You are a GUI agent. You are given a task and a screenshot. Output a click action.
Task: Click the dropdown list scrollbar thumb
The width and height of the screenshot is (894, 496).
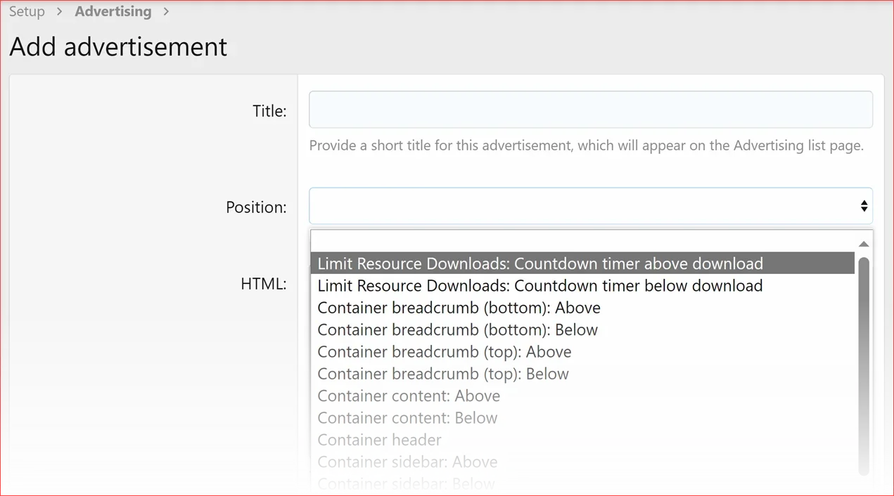tap(864, 365)
